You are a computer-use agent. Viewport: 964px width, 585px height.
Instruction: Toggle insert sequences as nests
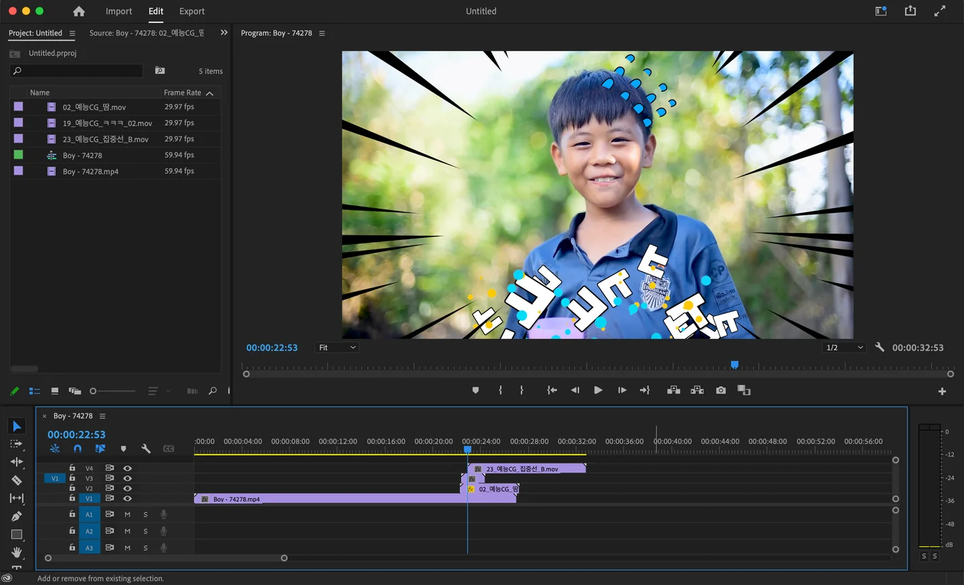pyautogui.click(x=55, y=449)
